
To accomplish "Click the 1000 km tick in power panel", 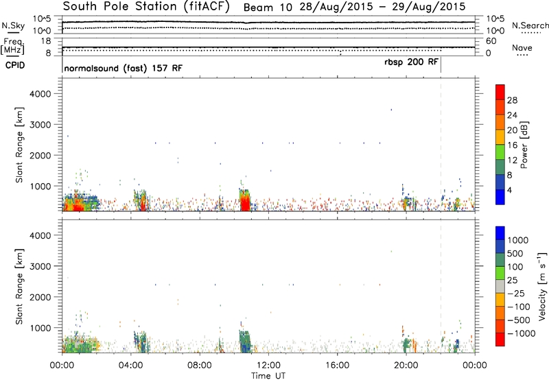I will pyautogui.click(x=40, y=186).
